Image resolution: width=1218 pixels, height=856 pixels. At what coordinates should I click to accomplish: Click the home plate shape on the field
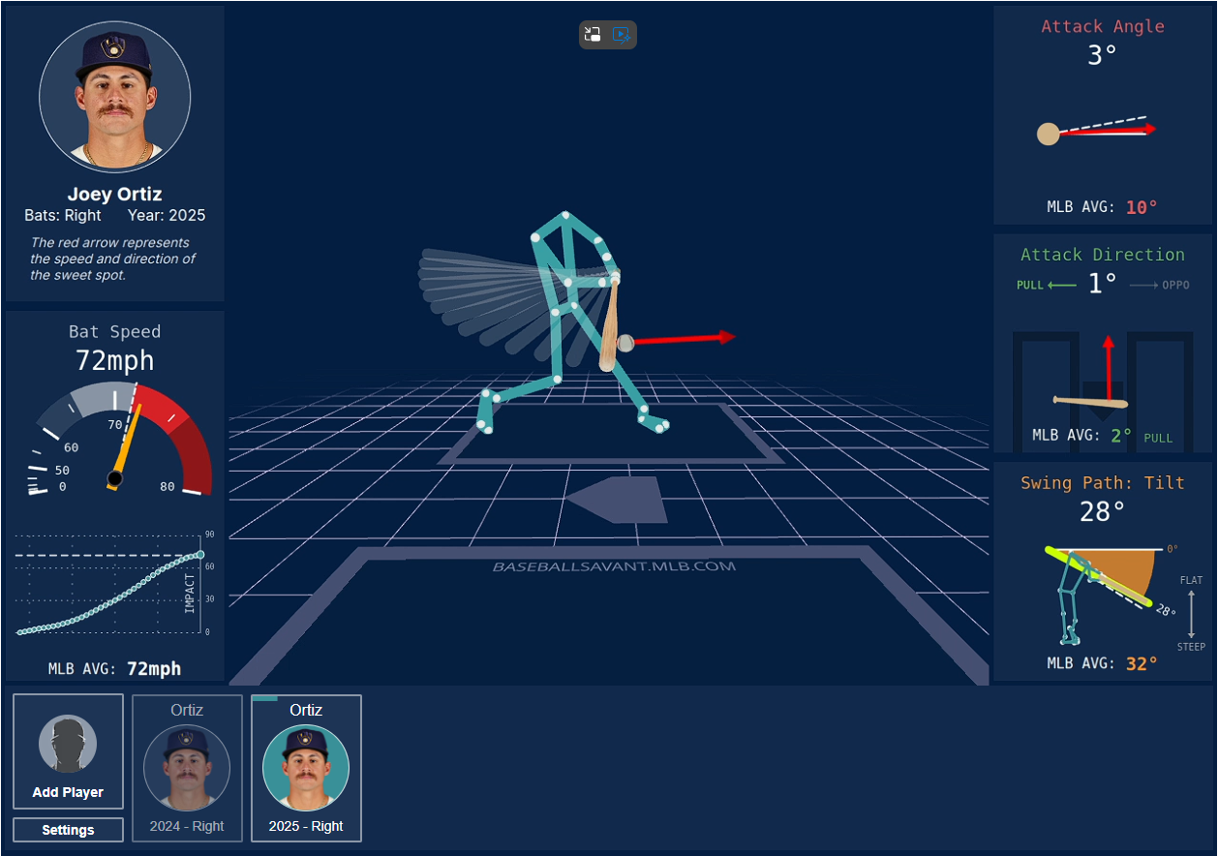[x=620, y=500]
